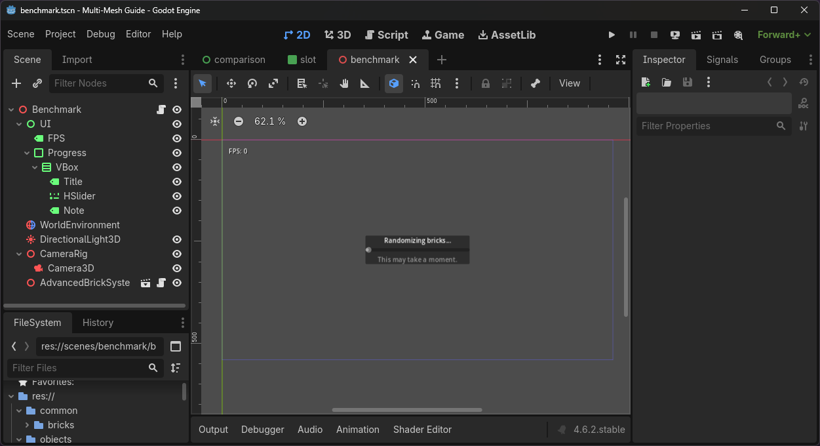Toggle FileSystem split mode icon
The height and width of the screenshot is (446, 820).
[176, 346]
